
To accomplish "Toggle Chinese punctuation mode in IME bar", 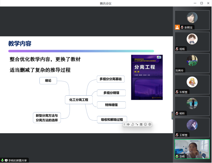I will coord(137,124).
